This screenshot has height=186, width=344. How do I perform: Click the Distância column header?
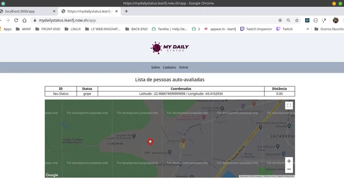coord(279,89)
